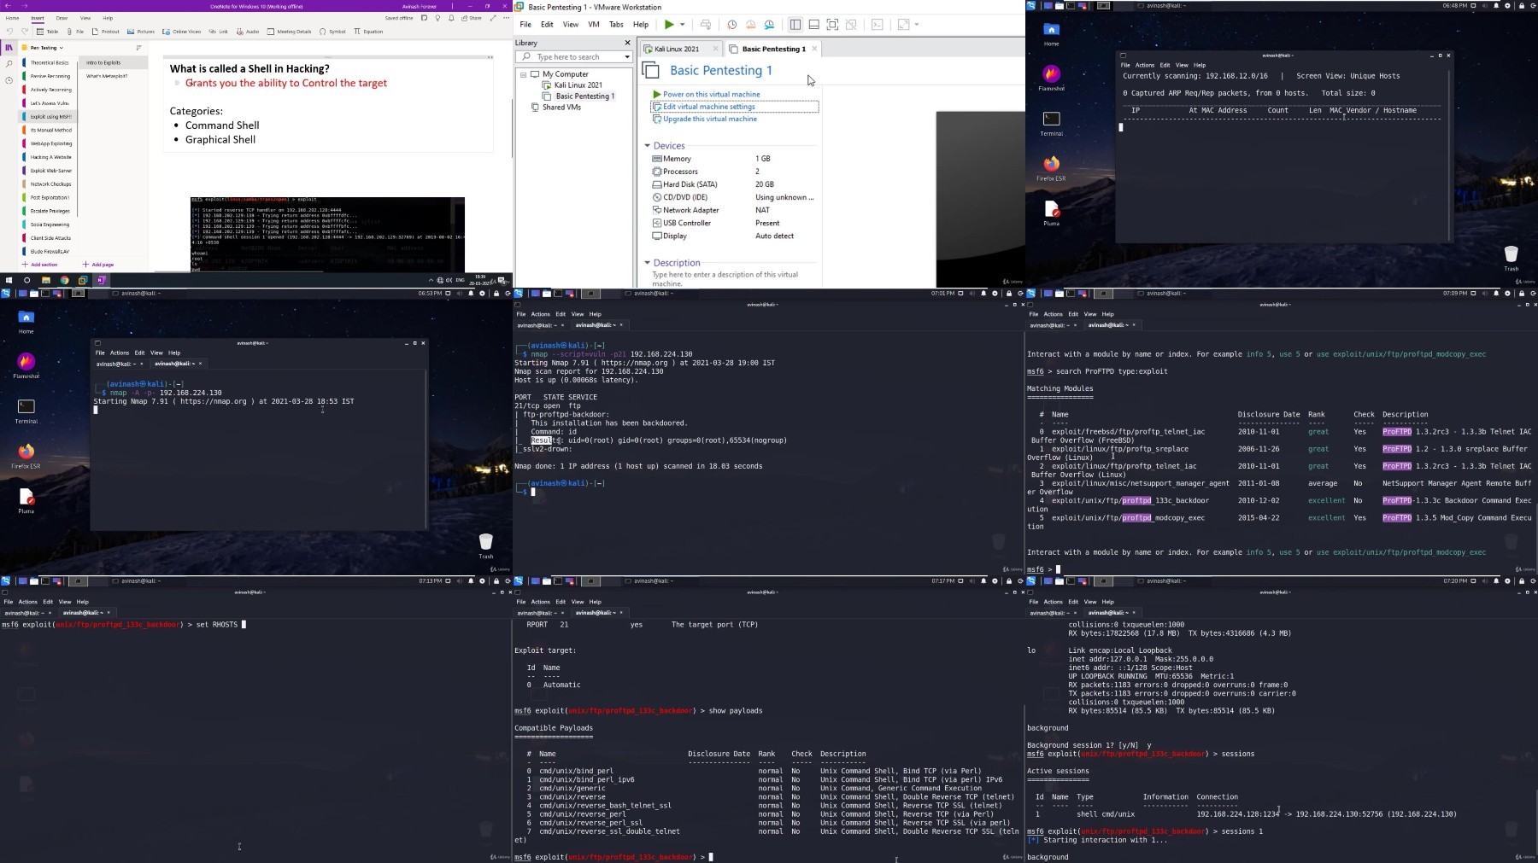Open the OneNote Home tab

pos(13,18)
